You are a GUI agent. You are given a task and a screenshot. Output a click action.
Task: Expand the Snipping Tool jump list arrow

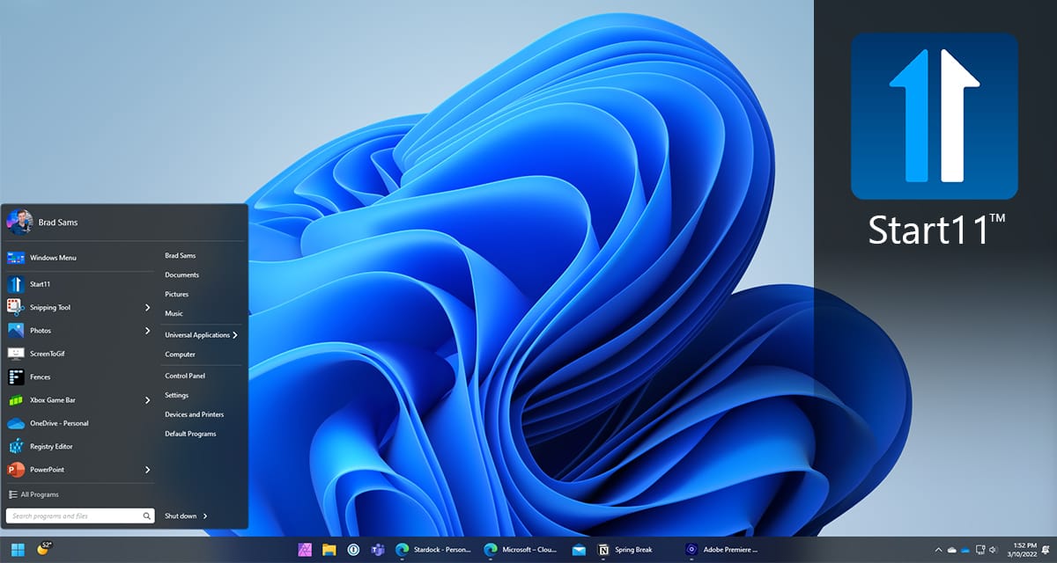(148, 307)
